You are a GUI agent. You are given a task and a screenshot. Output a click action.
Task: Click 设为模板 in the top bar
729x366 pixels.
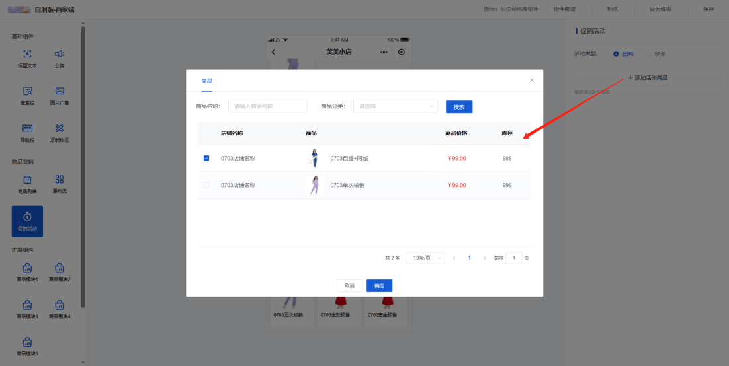coord(660,9)
